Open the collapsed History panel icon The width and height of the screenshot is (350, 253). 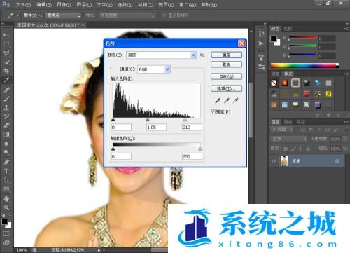(261, 34)
